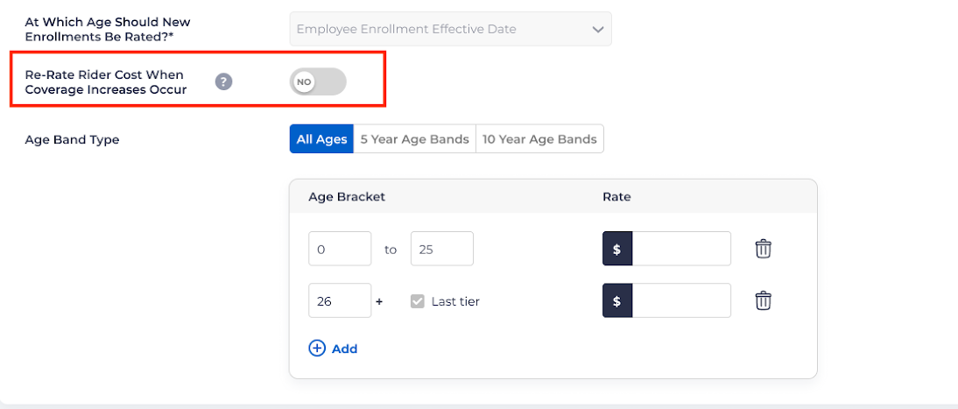Viewport: 958px width, 409px height.
Task: Click the dollar sign in the first rate row
Action: point(617,249)
